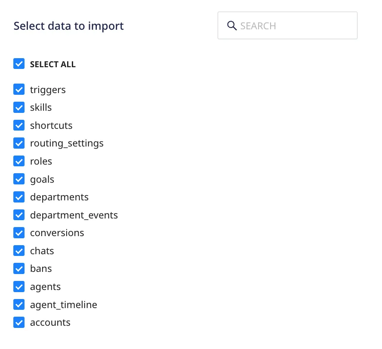Uncheck the chats checkbox

(19, 251)
